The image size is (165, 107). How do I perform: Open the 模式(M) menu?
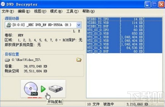(x=56, y=11)
